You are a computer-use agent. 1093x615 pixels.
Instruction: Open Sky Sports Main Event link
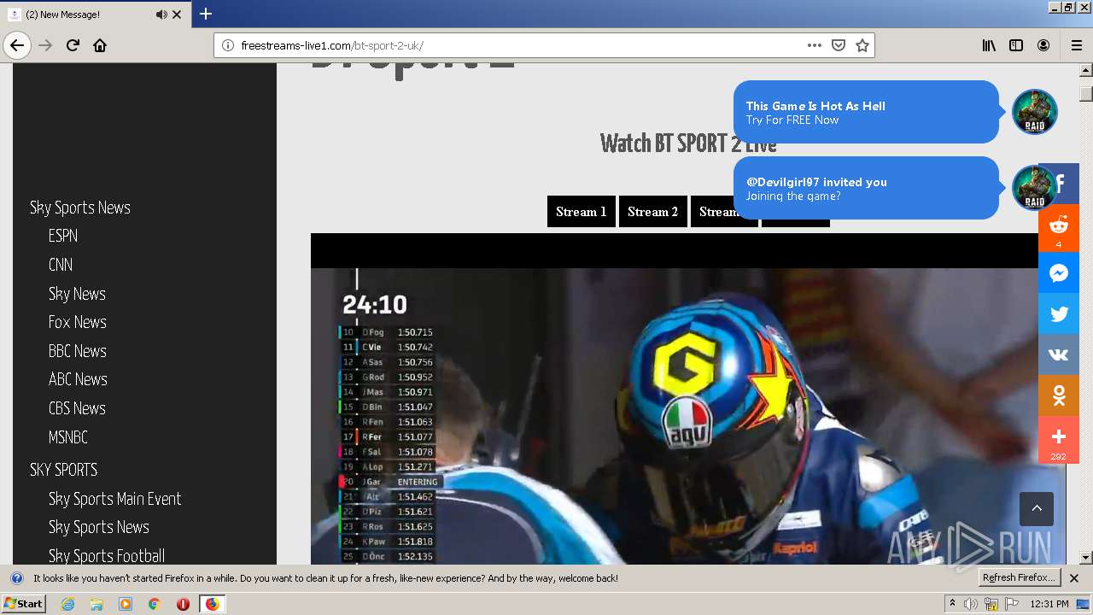coord(115,499)
